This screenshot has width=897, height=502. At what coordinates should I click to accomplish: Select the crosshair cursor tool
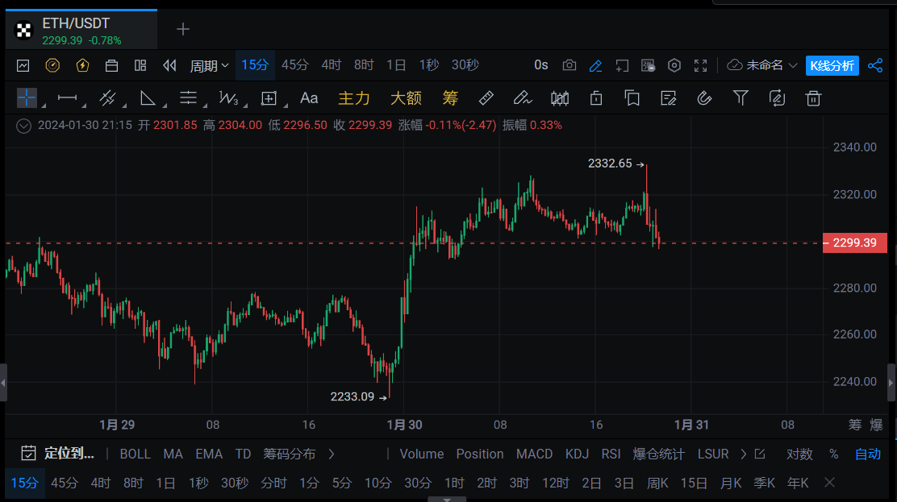27,98
